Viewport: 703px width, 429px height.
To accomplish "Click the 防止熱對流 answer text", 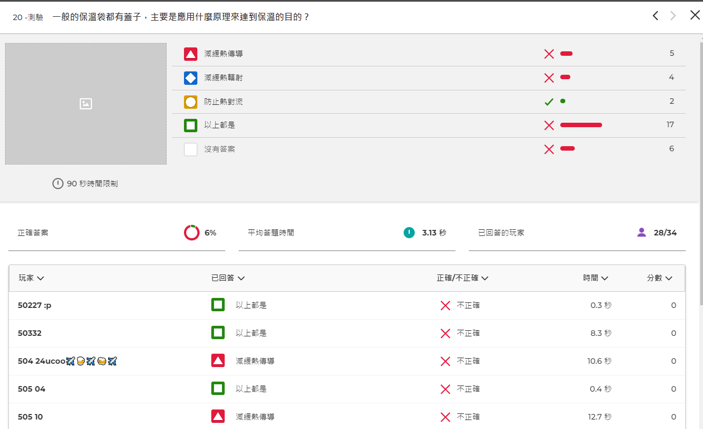I will pyautogui.click(x=224, y=102).
